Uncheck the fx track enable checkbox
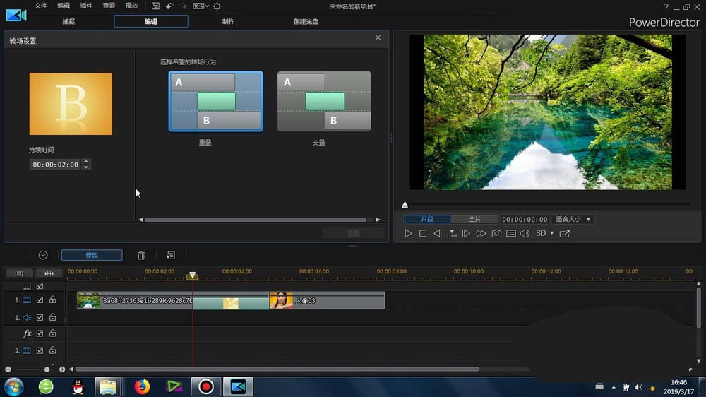Viewport: 706px width, 397px height. click(x=40, y=333)
